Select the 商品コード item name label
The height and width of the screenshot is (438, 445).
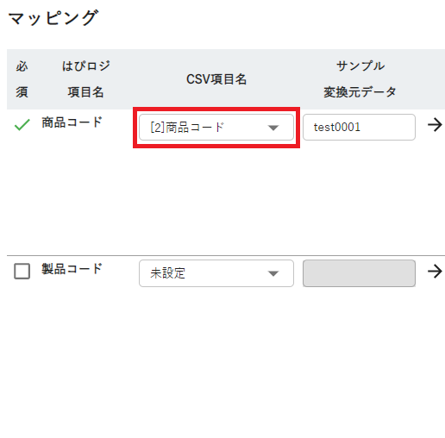(x=72, y=122)
